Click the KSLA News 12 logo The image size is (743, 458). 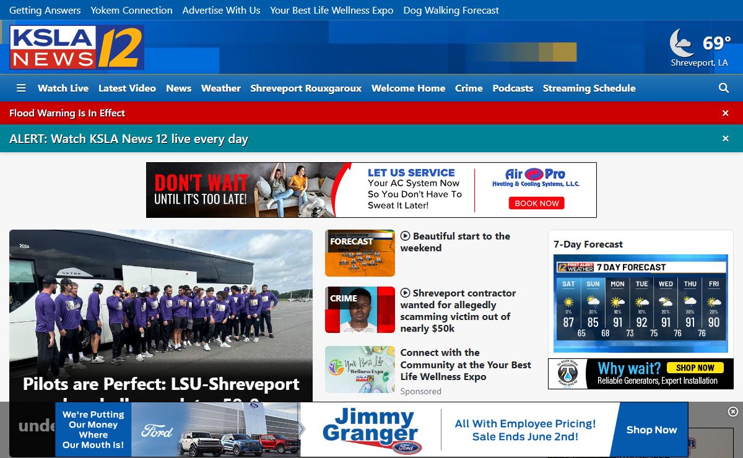pos(77,47)
